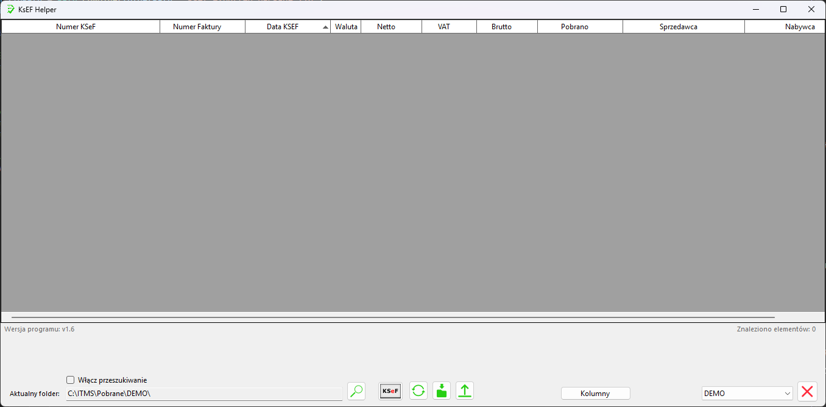Click the Aktualny folder path field

click(x=204, y=394)
